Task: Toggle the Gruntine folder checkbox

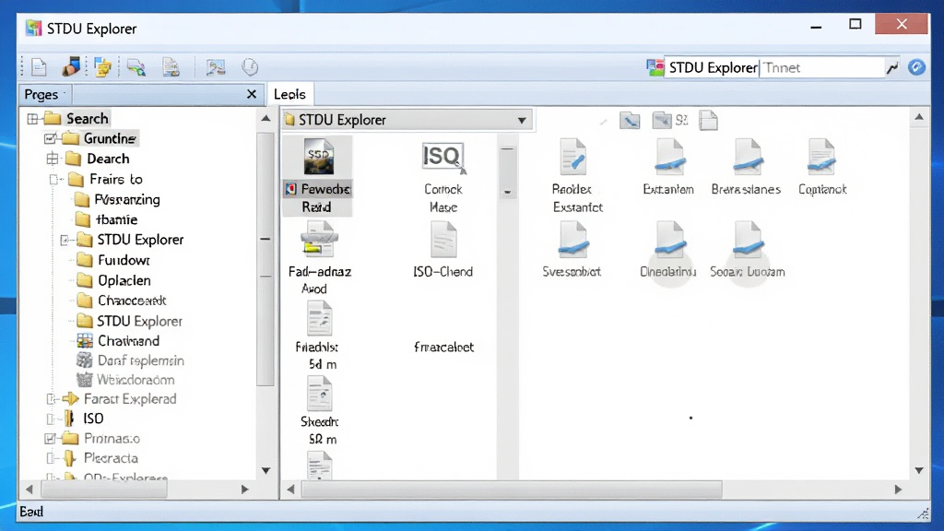Action: (x=51, y=139)
